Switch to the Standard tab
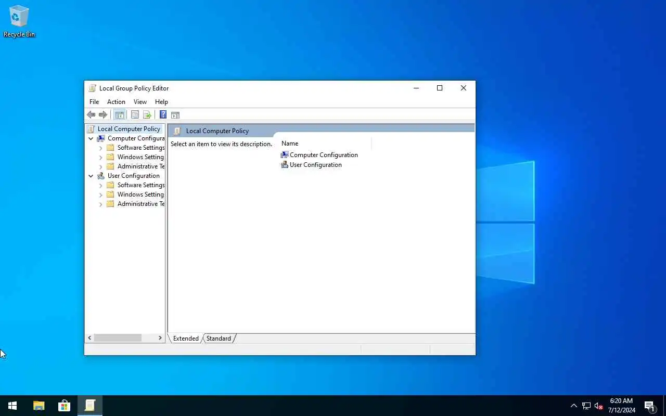 [x=219, y=339]
